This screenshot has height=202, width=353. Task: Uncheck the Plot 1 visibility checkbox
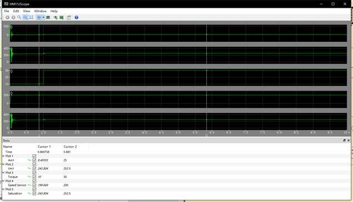tap(34, 156)
